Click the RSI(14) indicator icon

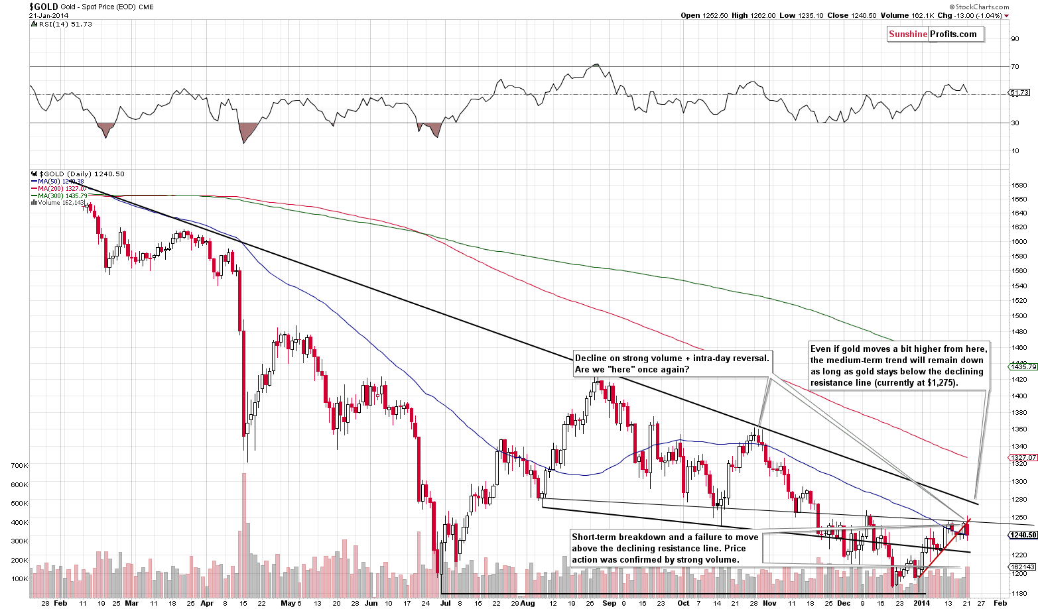pyautogui.click(x=34, y=24)
